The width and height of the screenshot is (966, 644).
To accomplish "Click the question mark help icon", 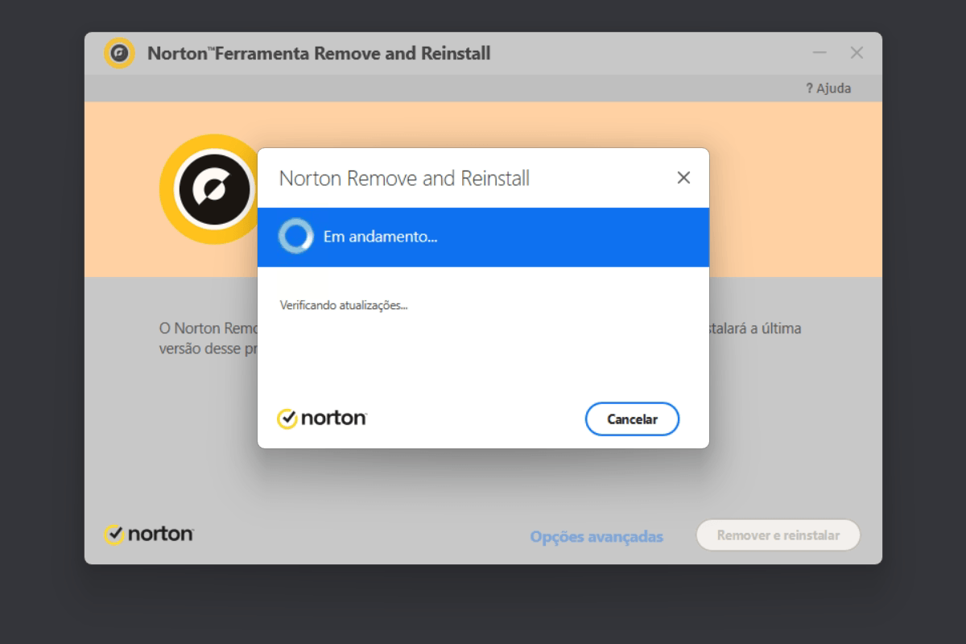I will pos(809,88).
